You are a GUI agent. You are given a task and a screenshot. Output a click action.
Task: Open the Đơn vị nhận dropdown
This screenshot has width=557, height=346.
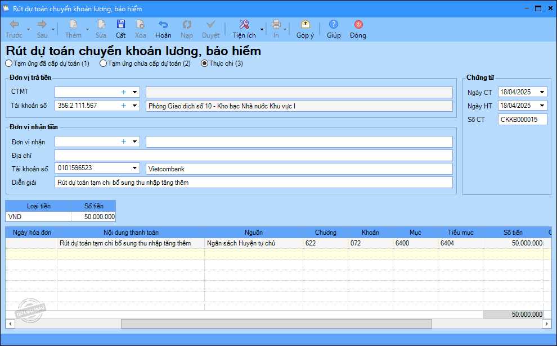135,142
